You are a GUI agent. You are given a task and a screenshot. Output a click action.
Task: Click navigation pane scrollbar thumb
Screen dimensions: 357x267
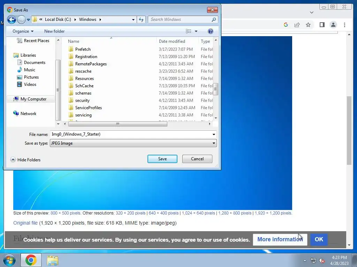coord(58,90)
